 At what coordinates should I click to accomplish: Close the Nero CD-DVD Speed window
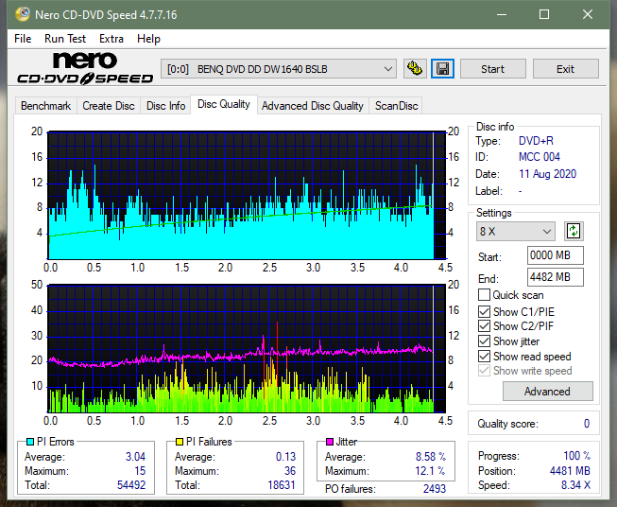(x=588, y=14)
